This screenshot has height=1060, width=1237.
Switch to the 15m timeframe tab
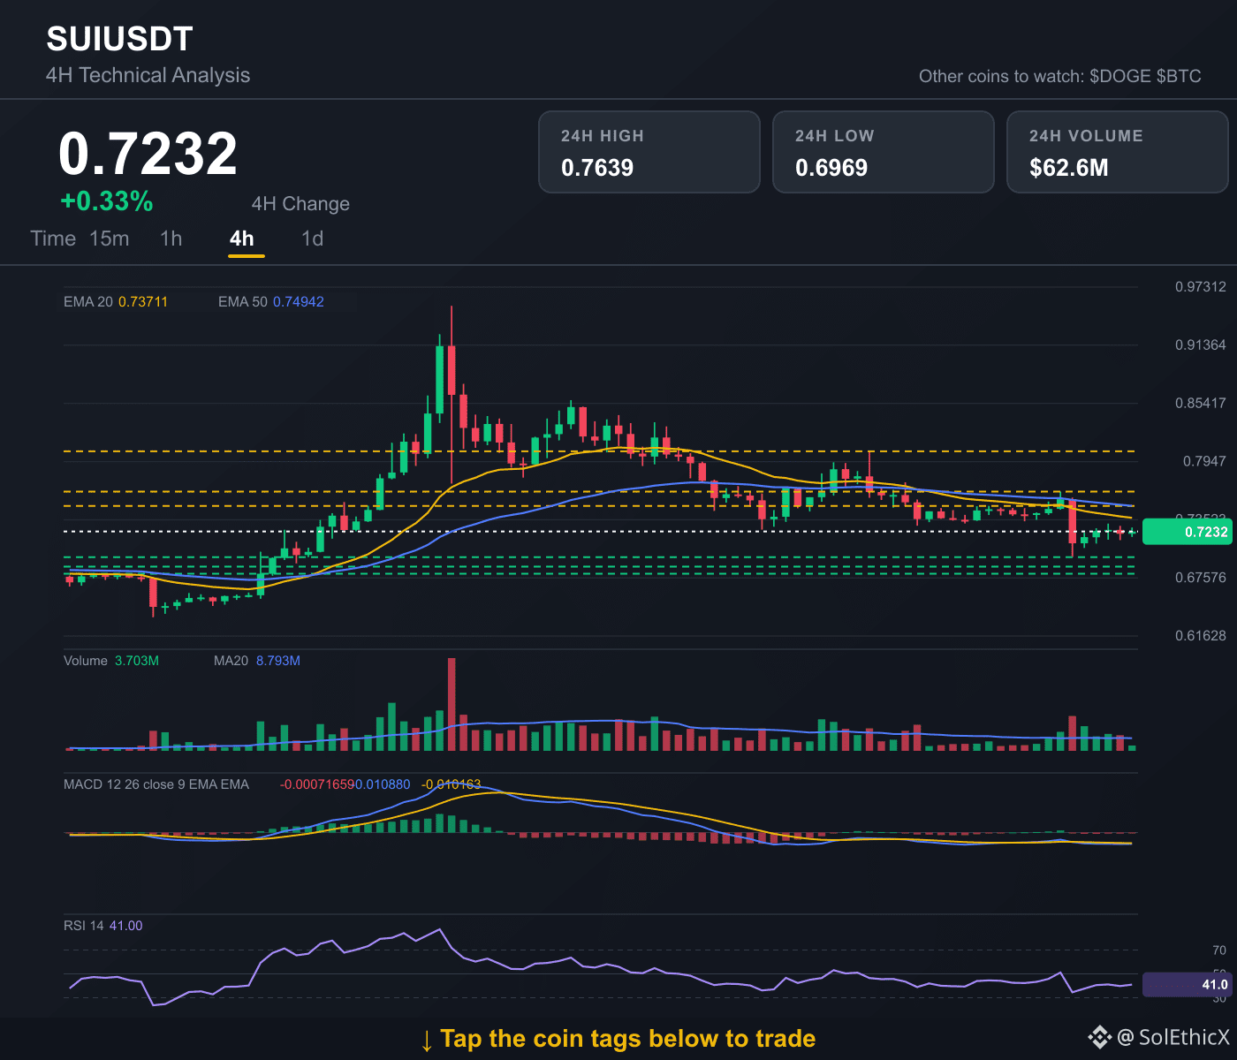(x=110, y=238)
